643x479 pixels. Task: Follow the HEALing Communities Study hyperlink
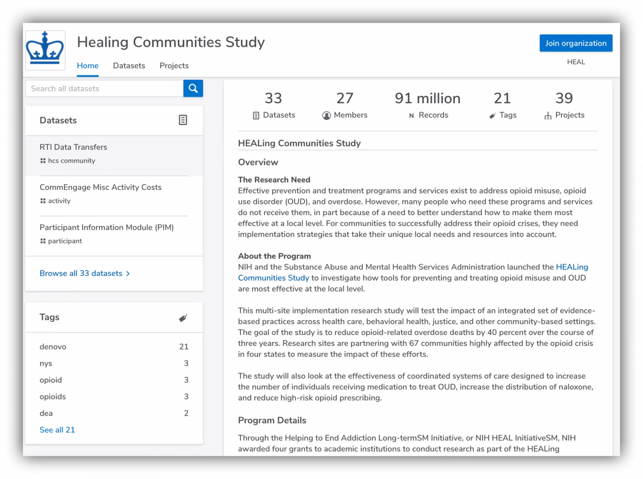point(413,272)
